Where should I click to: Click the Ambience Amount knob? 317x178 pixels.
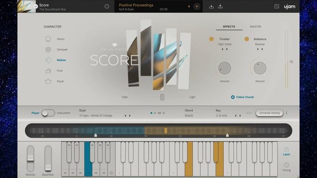(260, 68)
